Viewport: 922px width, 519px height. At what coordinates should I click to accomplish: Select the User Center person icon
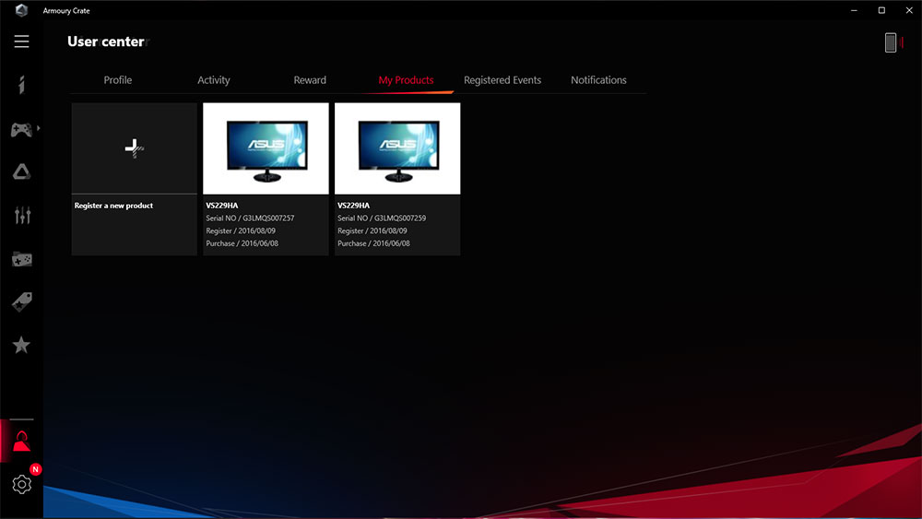[x=22, y=441]
